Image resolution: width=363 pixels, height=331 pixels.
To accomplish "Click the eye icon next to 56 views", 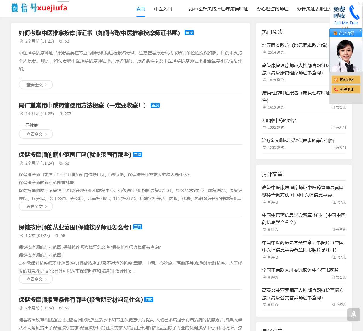I will 61,308.
